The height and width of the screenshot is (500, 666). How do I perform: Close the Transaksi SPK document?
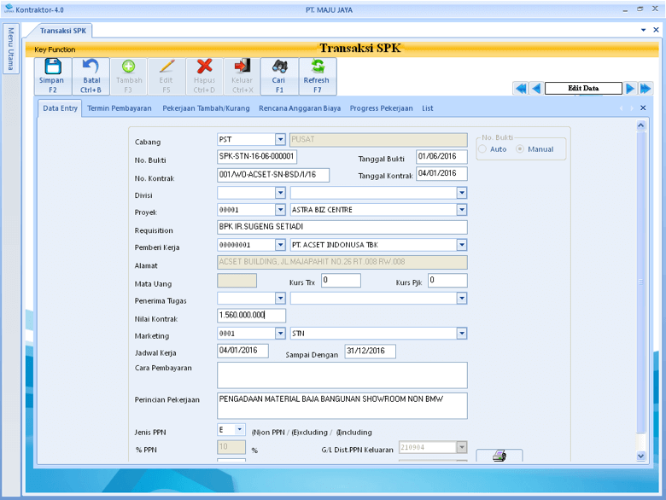coord(656,30)
